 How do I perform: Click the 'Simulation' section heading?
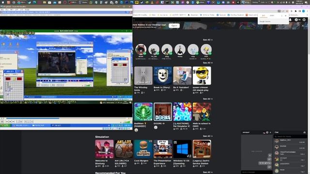click(x=102, y=137)
